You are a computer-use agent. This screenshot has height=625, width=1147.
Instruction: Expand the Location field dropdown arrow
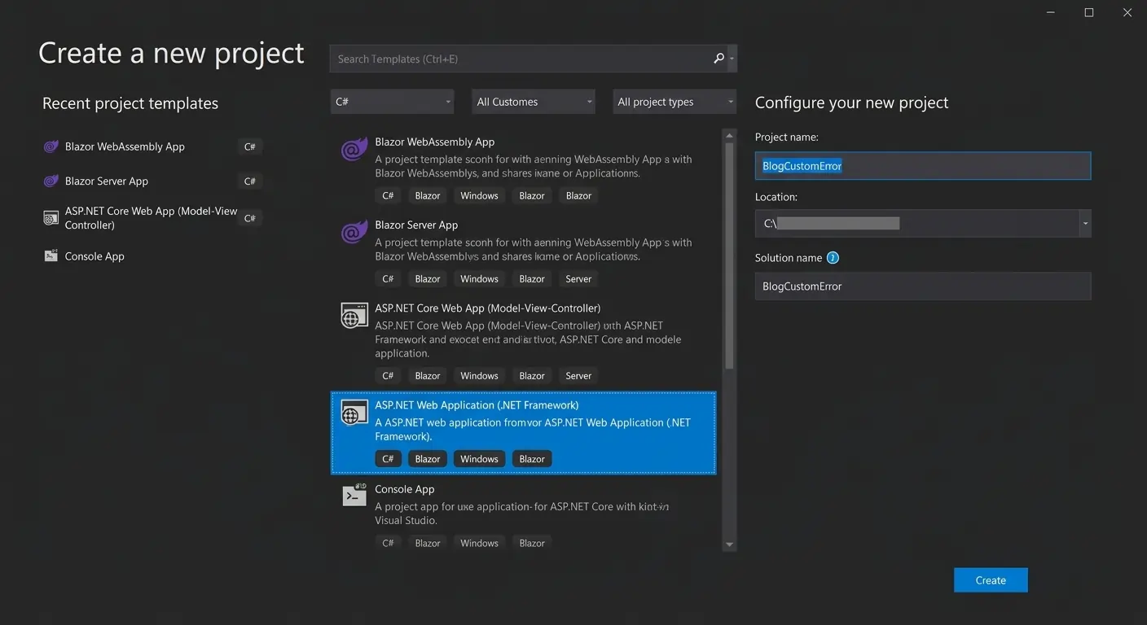tap(1084, 222)
